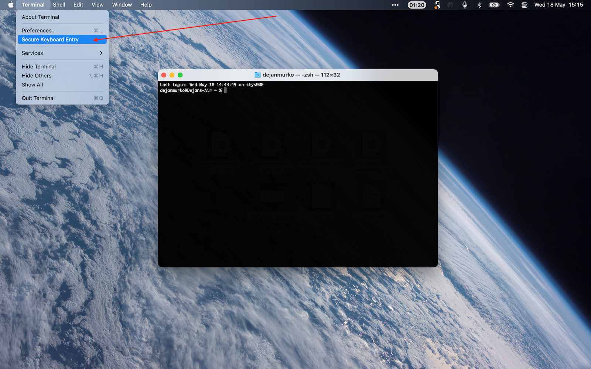Click the microphone icon in menu bar
Viewport: 591px width, 369px height.
click(x=465, y=5)
